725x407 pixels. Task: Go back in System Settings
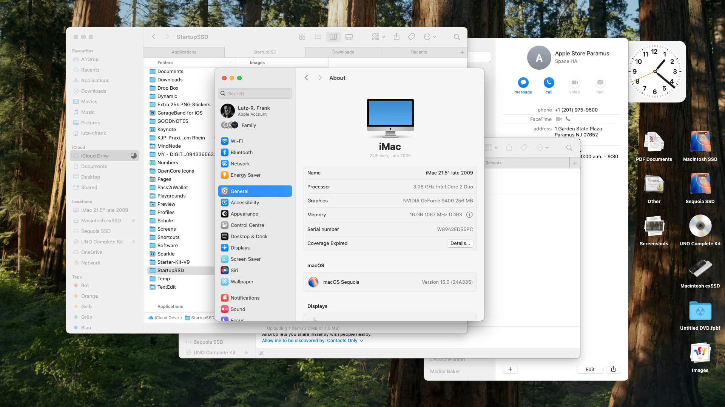[x=306, y=78]
